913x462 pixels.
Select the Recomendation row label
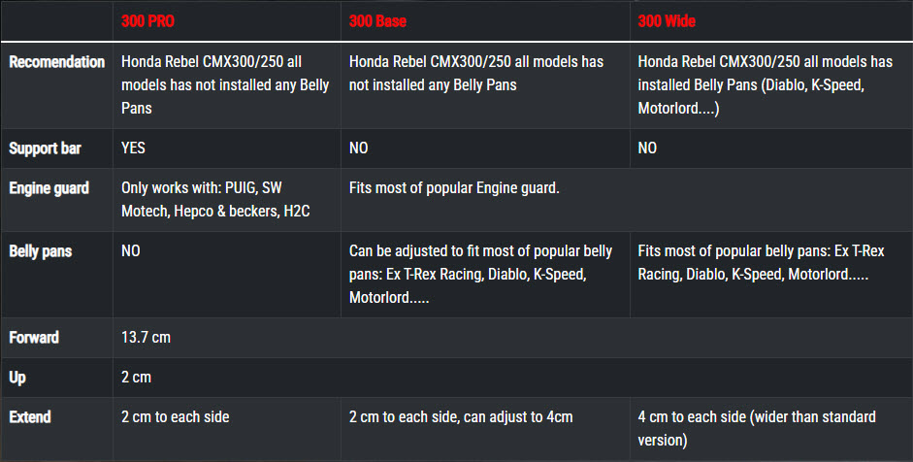click(x=56, y=62)
